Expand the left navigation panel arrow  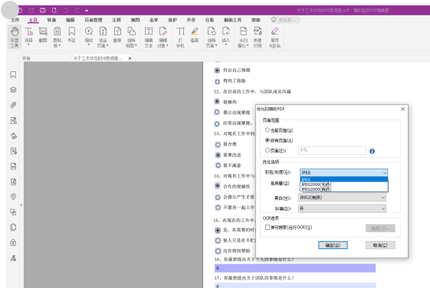coord(21,205)
